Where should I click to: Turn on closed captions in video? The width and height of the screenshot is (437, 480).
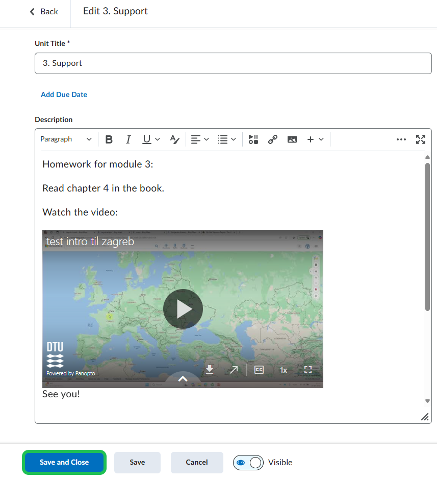(259, 370)
